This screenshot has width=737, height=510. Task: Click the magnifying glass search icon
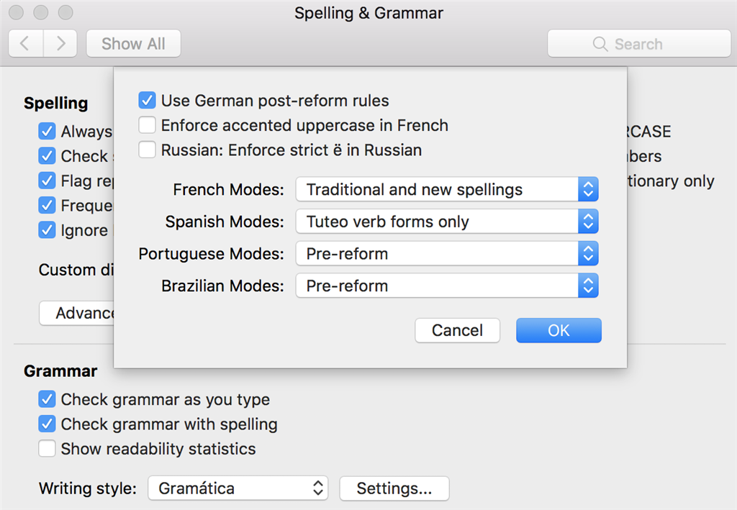(600, 44)
